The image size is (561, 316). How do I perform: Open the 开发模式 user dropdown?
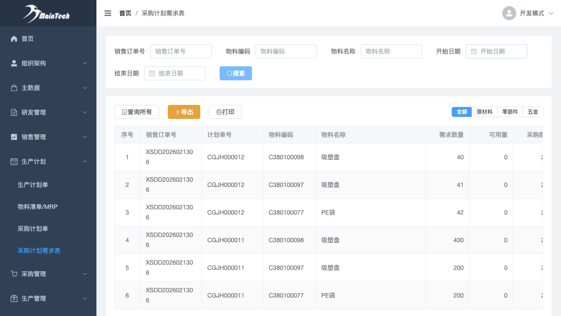pos(532,13)
